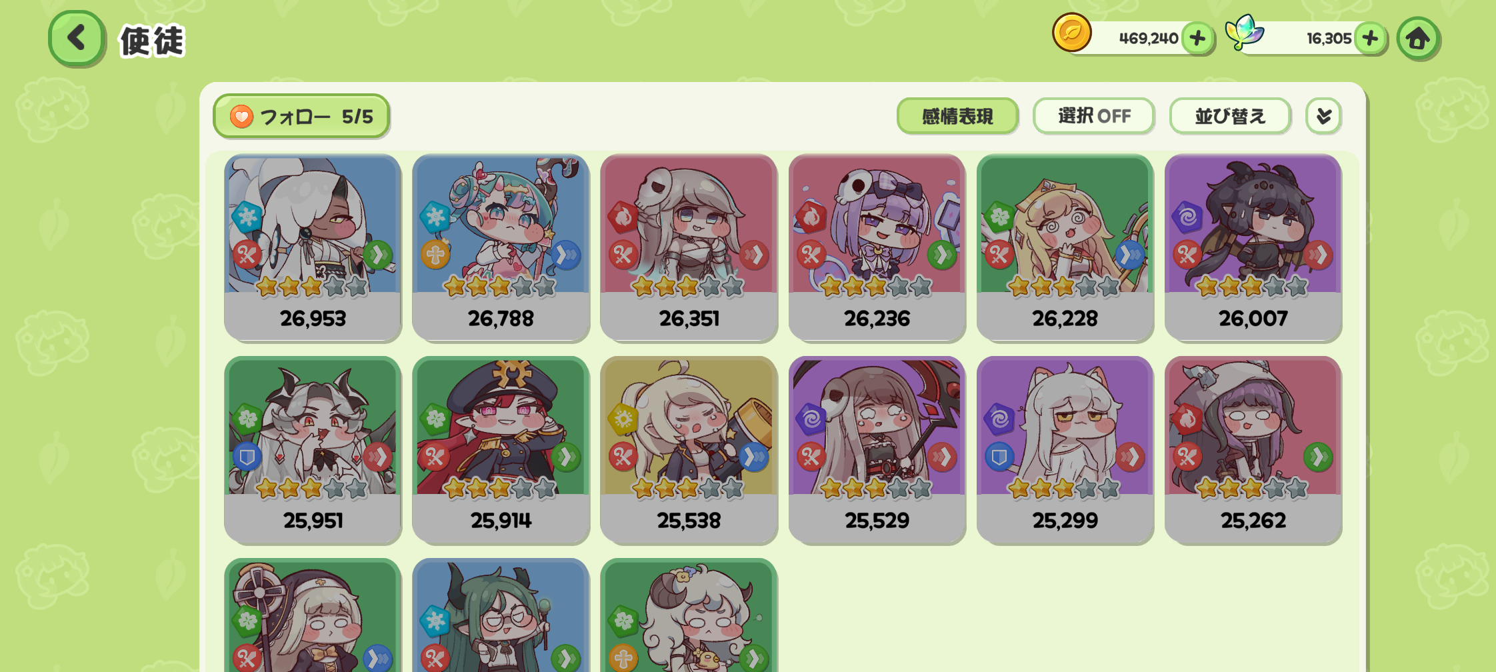The height and width of the screenshot is (672, 1496).
Task: Tap the orange heart follow icon
Action: pos(241,117)
